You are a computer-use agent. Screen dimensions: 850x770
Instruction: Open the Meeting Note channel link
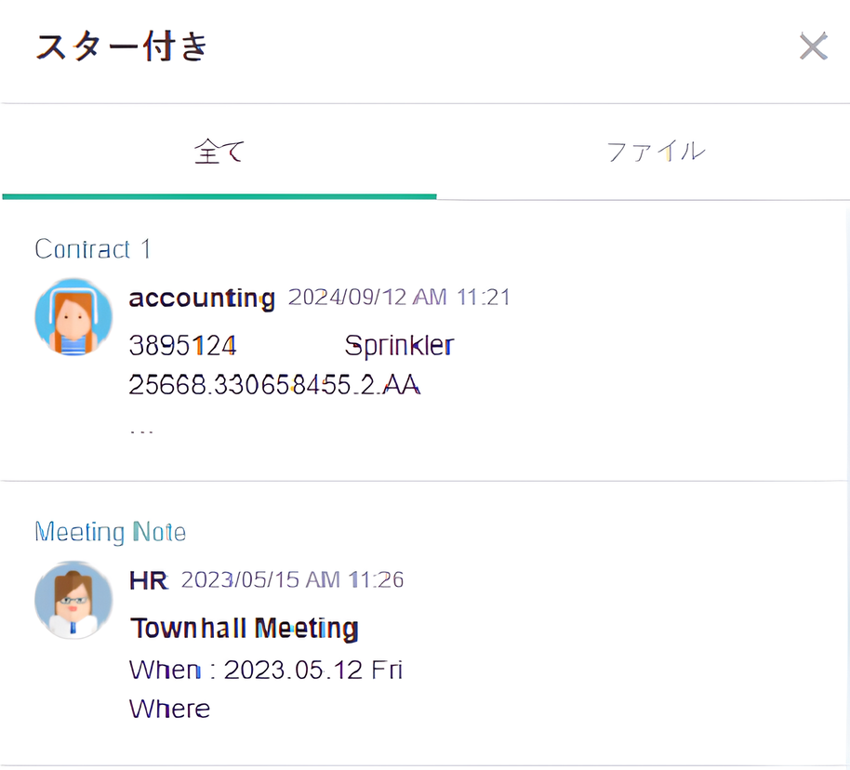(x=110, y=532)
